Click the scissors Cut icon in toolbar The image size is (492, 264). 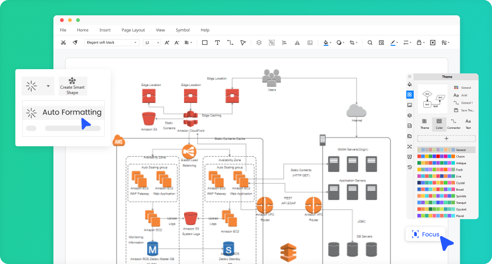(x=63, y=43)
